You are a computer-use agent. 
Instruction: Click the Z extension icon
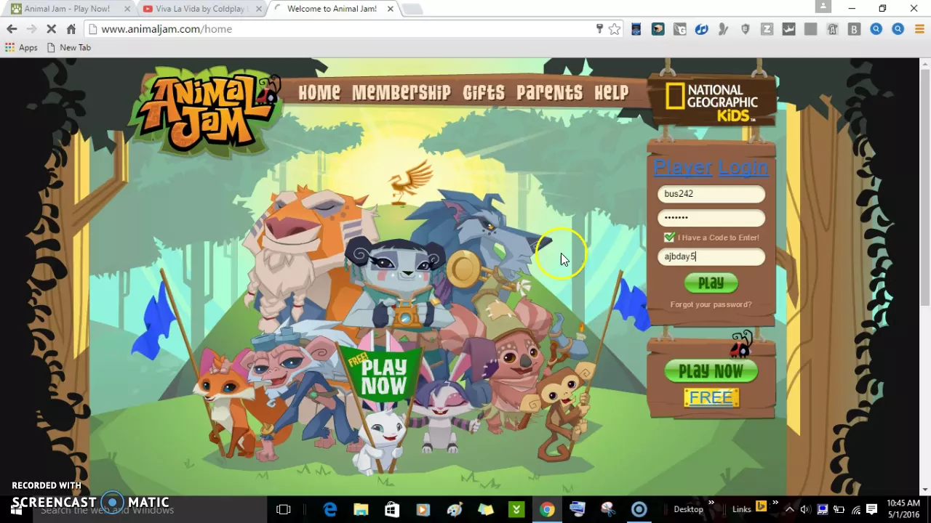tap(767, 29)
